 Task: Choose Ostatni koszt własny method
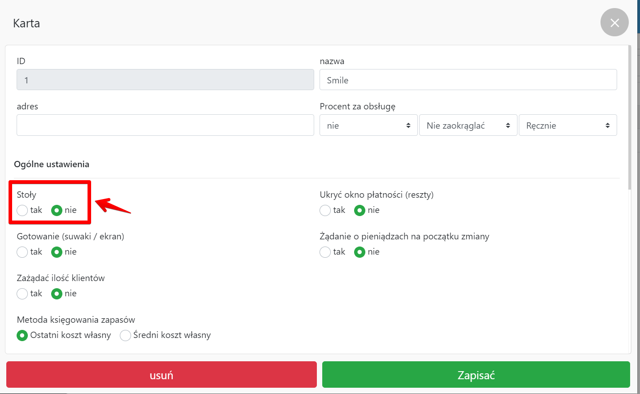pyautogui.click(x=22, y=335)
